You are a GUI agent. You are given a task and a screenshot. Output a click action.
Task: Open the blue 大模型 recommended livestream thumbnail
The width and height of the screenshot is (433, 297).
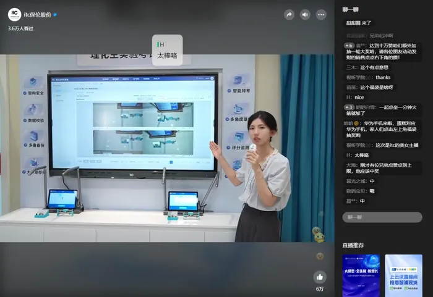[361, 275]
